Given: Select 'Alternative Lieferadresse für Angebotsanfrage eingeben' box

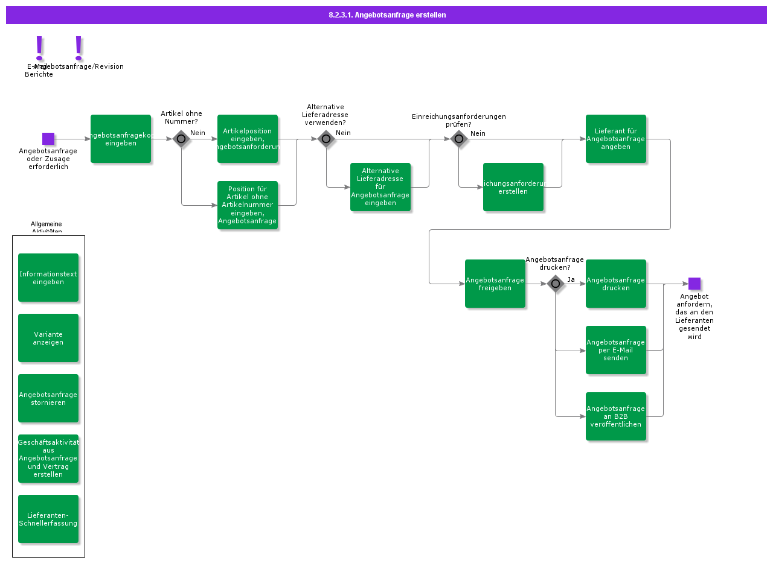Looking at the screenshot, I should (380, 187).
